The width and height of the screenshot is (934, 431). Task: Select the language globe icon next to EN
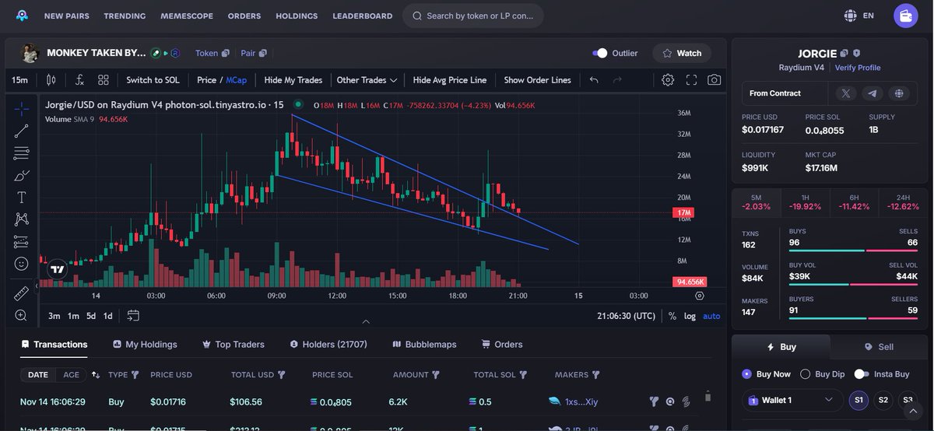click(850, 16)
